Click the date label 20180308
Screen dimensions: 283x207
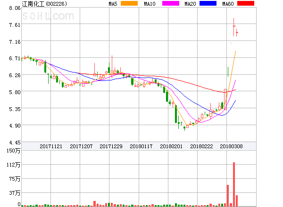(x=231, y=146)
